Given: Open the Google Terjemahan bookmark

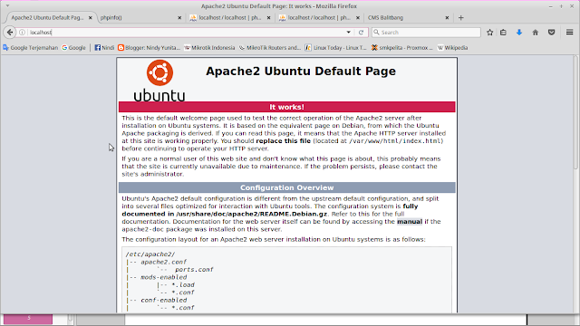Looking at the screenshot, I should pyautogui.click(x=30, y=48).
